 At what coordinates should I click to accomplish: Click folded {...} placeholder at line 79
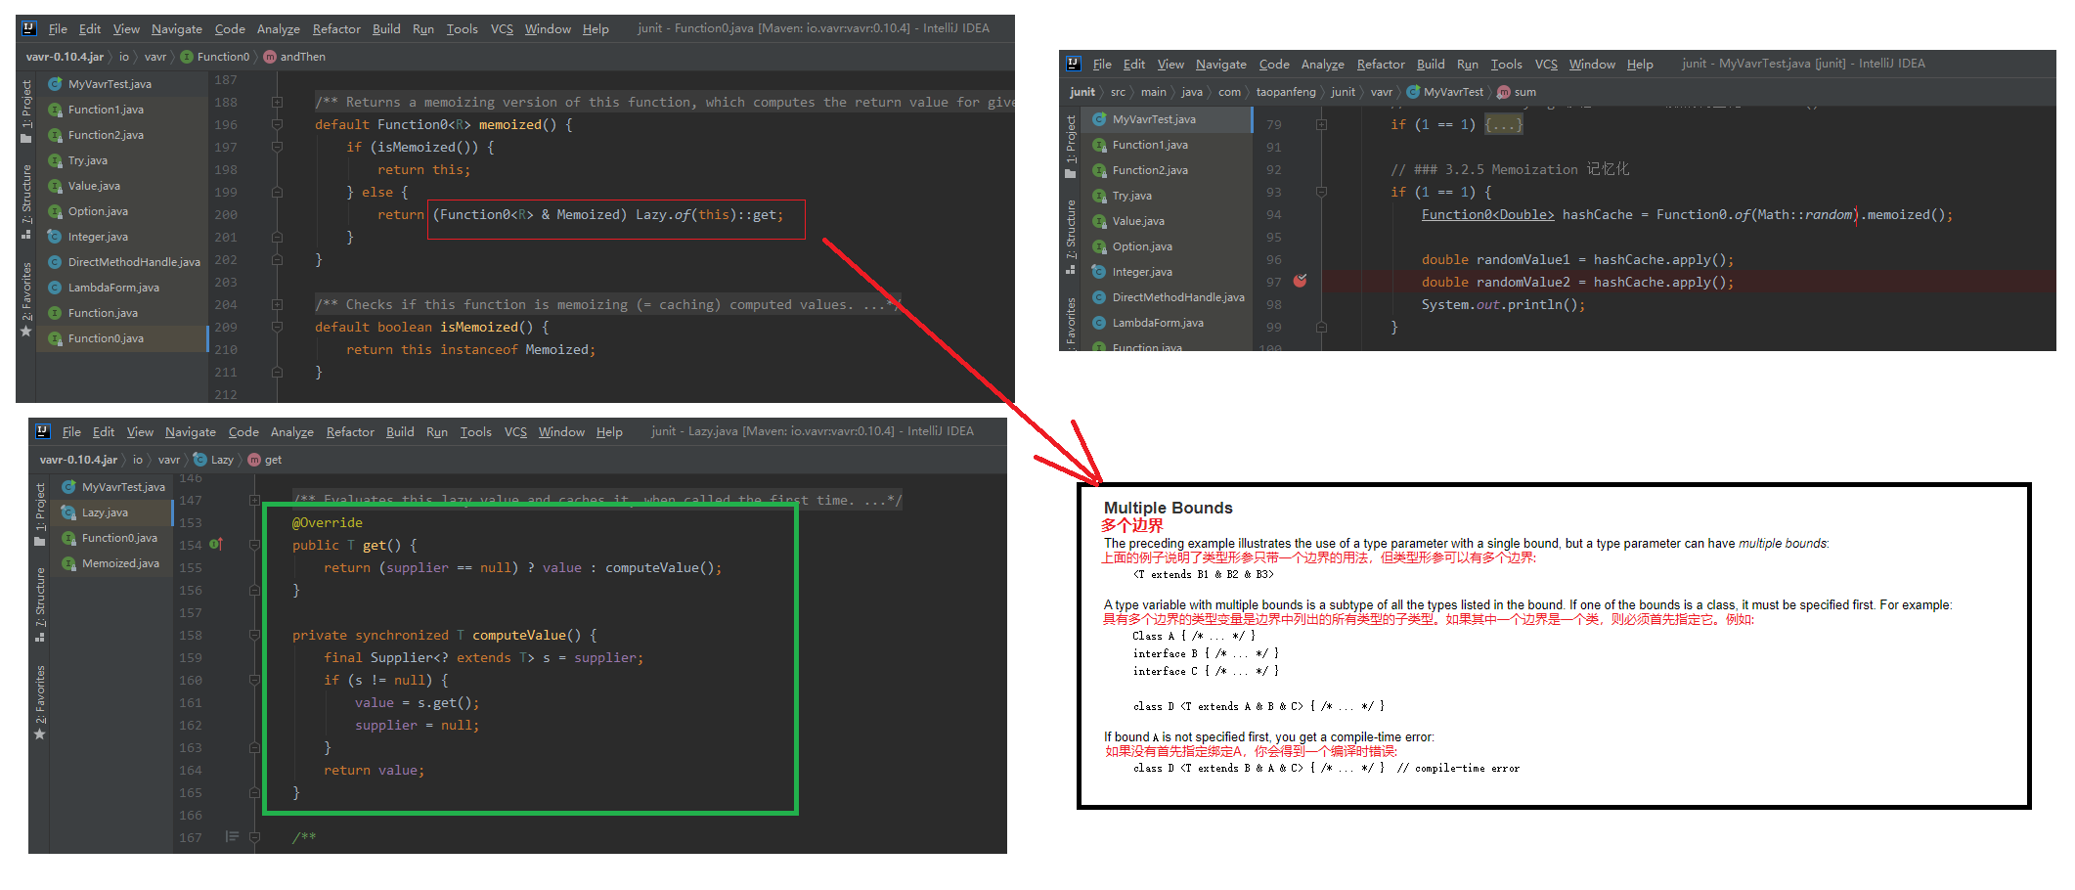(x=1503, y=124)
